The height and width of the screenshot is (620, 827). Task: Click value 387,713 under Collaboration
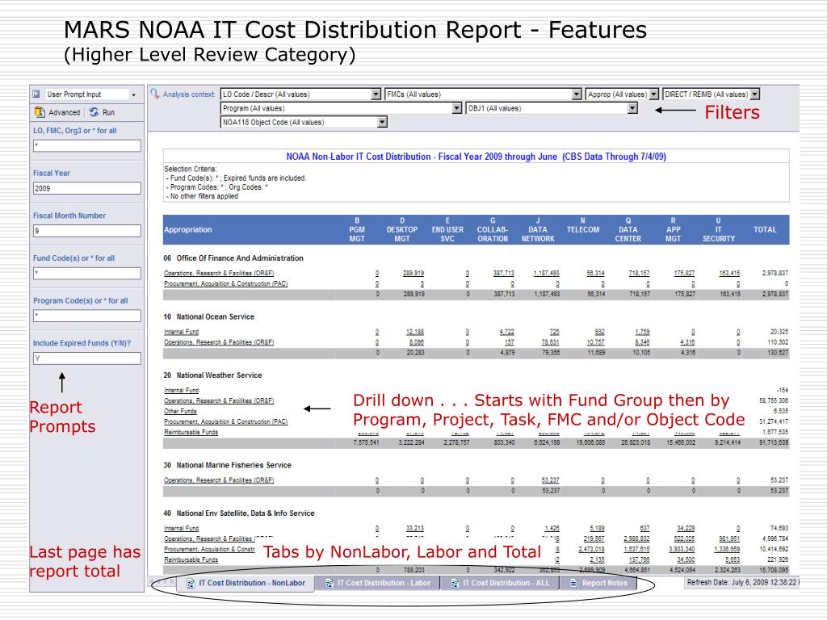(504, 273)
